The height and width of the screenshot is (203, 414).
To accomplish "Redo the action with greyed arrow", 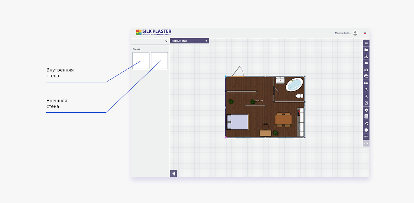I will point(366,143).
